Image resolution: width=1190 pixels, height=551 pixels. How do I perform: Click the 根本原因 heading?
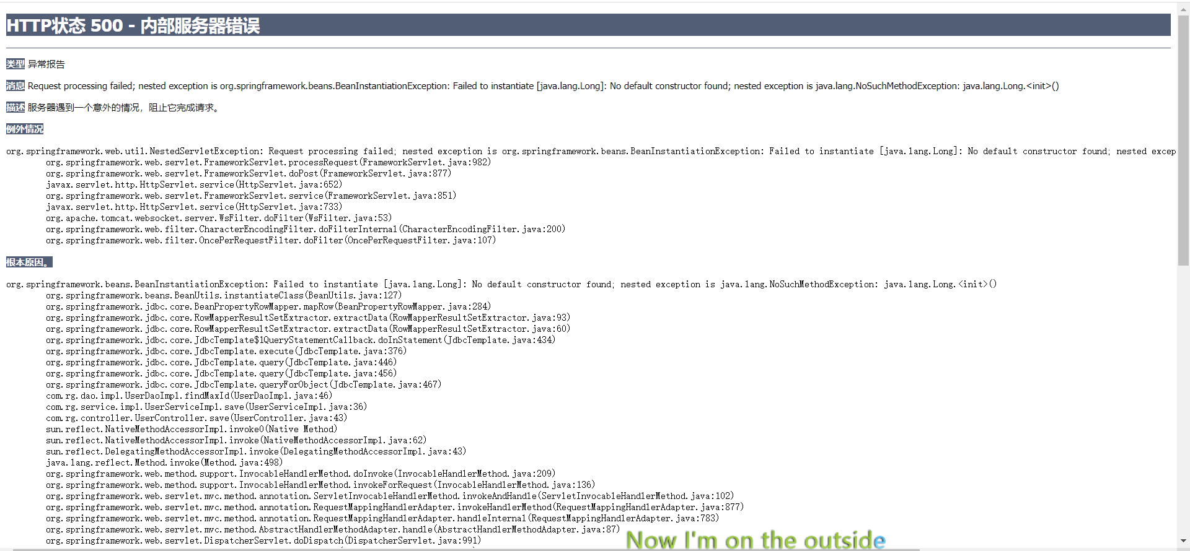[29, 262]
